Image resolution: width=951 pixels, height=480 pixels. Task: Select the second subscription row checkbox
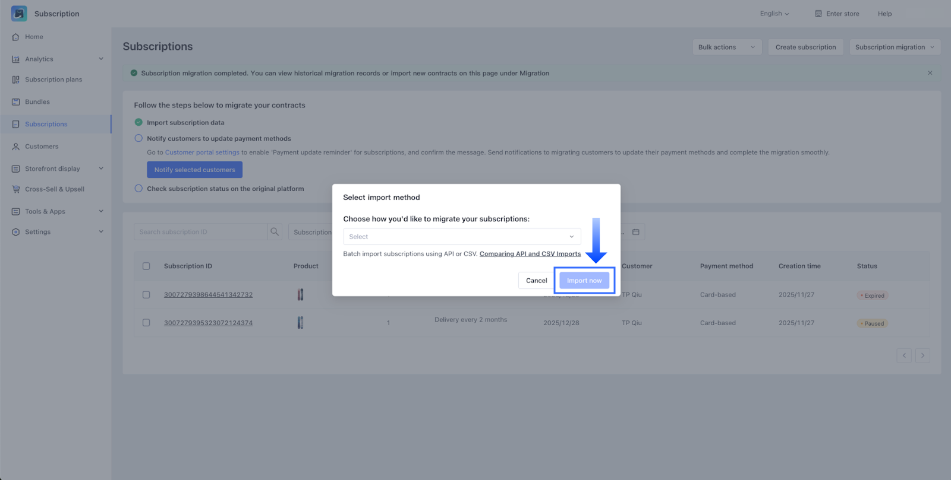click(x=146, y=323)
